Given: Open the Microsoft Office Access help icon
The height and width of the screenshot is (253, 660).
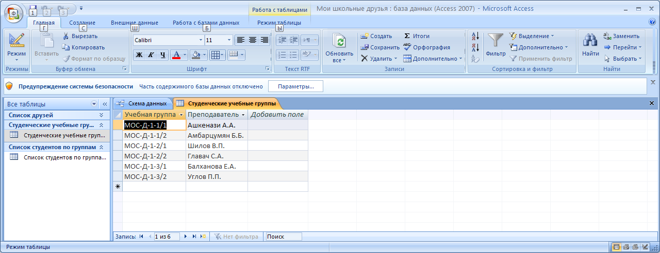Looking at the screenshot, I should tap(653, 22).
